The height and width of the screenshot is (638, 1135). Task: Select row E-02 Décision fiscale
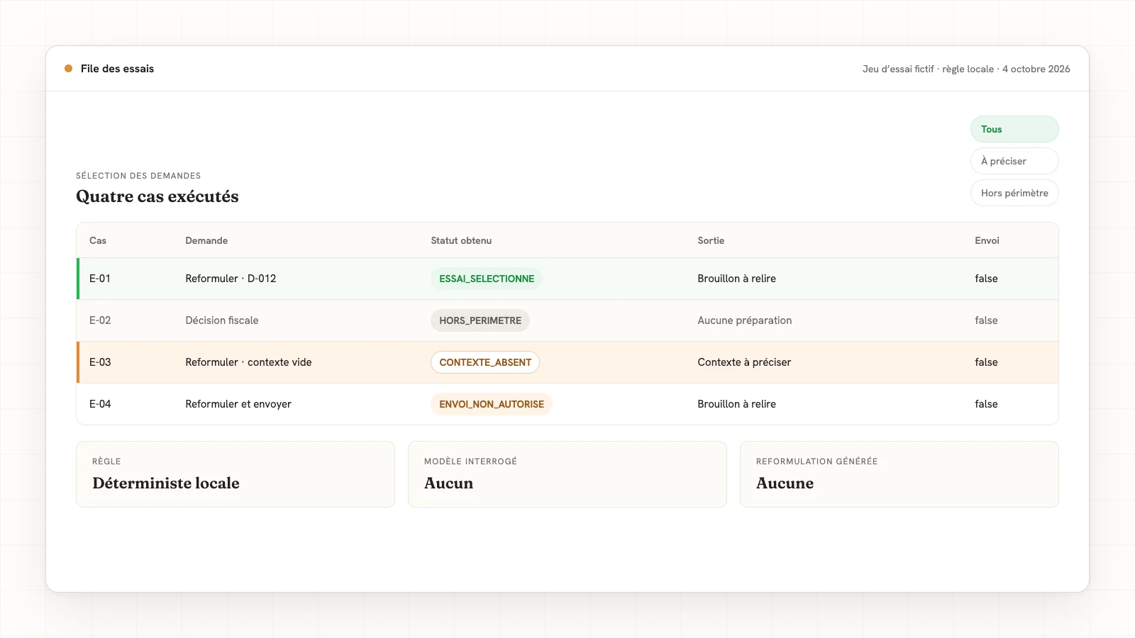[x=567, y=320]
